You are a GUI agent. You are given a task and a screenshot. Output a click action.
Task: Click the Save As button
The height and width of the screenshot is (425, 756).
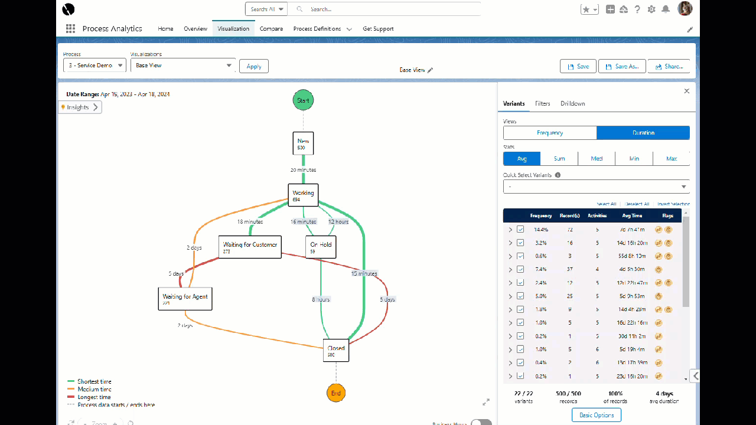point(622,66)
